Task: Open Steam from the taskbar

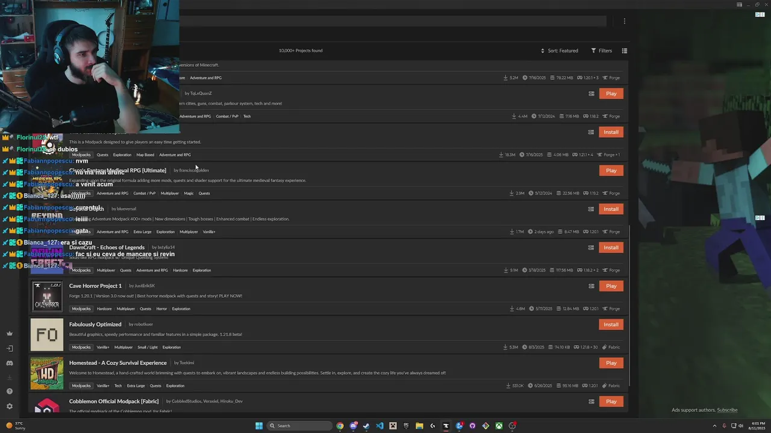Action: point(366,426)
